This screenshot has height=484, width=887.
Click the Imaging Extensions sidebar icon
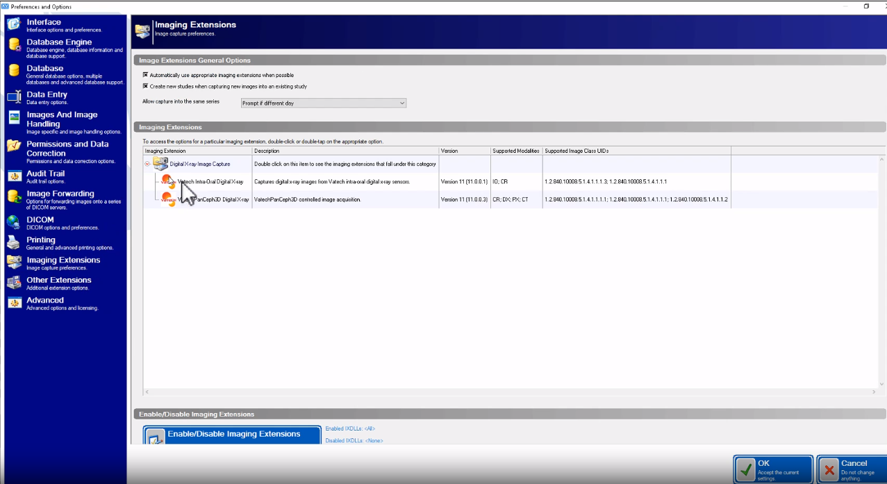[14, 262]
